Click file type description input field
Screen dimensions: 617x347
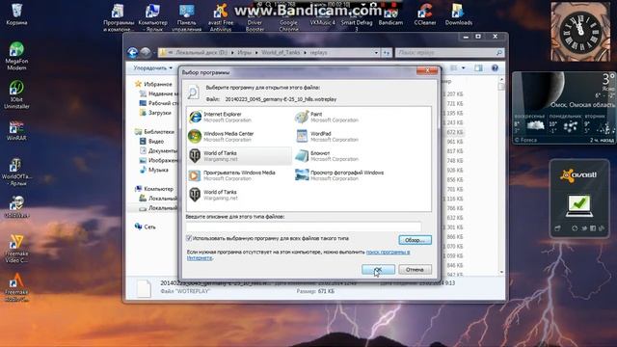(304, 227)
